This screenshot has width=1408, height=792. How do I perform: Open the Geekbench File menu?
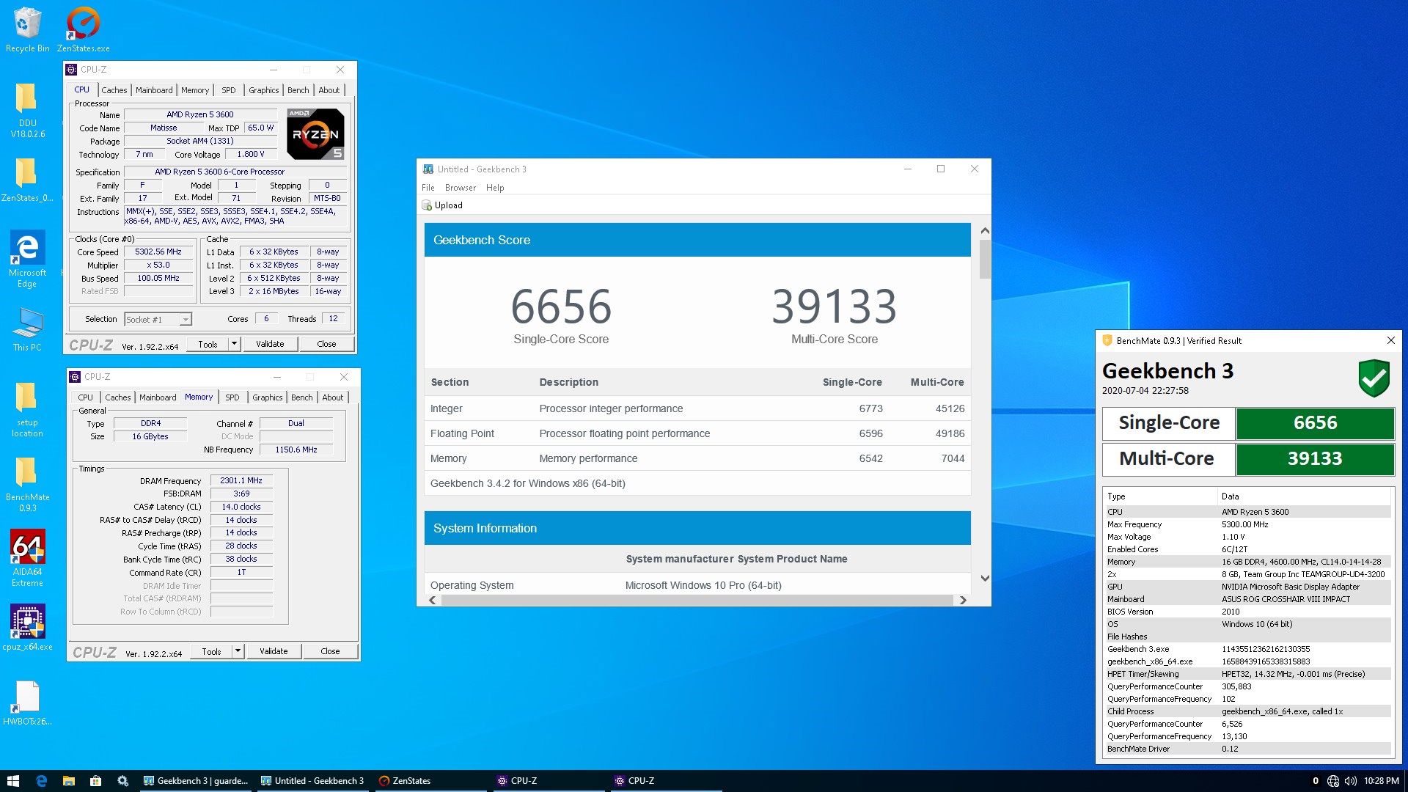428,188
